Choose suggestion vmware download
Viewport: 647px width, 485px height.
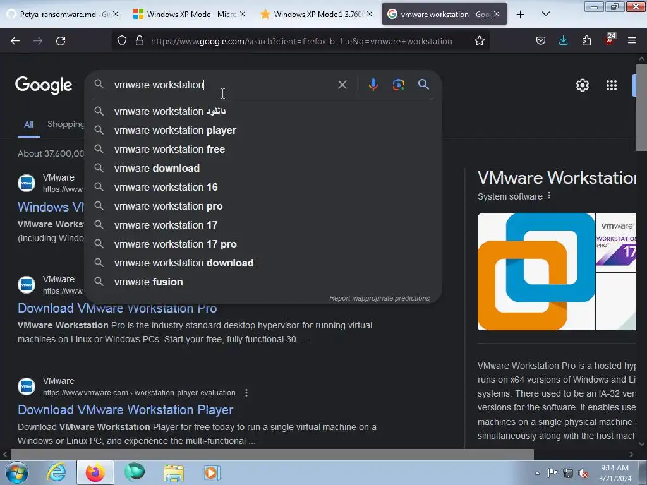[263, 168]
